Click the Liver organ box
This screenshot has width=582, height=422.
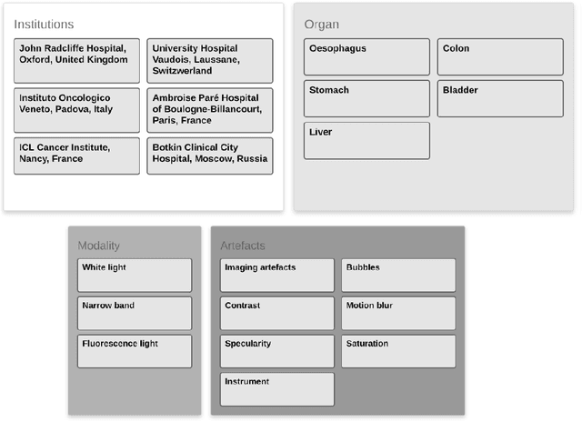[366, 141]
